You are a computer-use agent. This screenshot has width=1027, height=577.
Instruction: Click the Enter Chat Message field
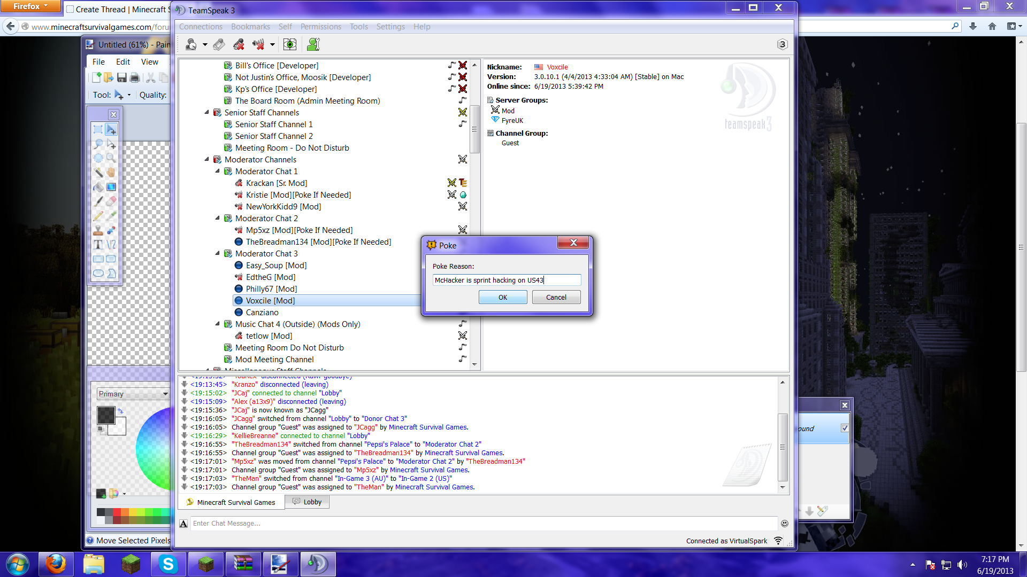tap(484, 524)
